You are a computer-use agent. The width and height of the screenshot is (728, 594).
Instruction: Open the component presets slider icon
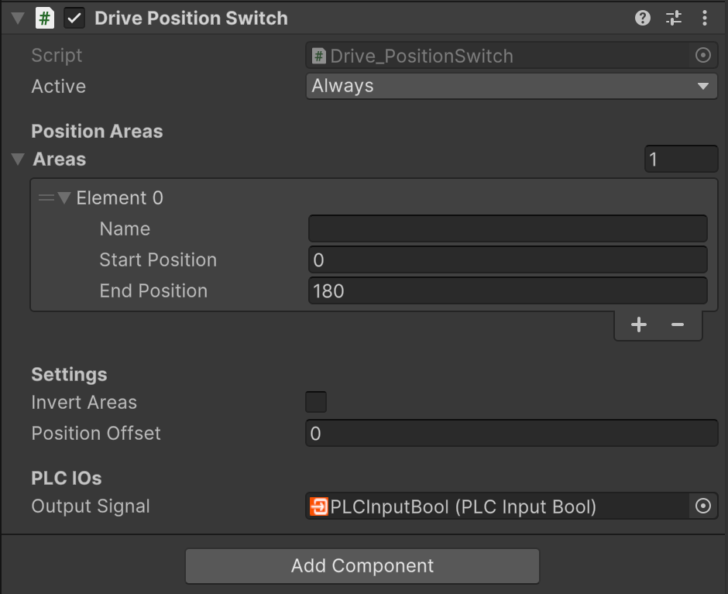(x=674, y=18)
